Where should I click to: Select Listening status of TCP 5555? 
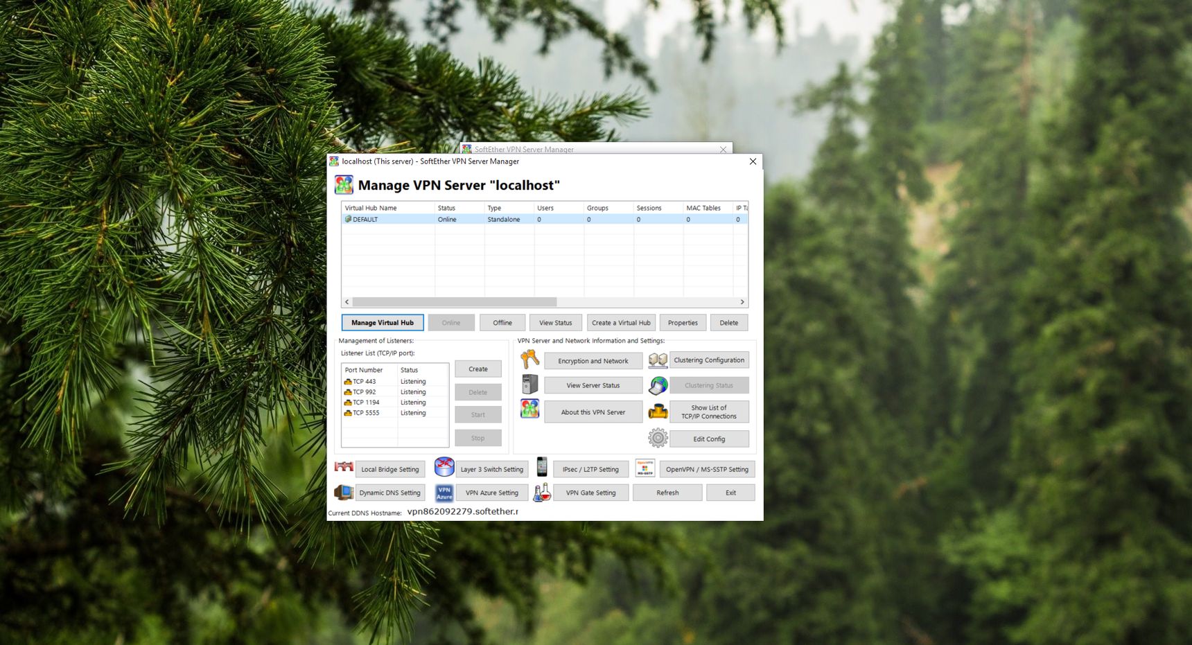[x=413, y=413]
